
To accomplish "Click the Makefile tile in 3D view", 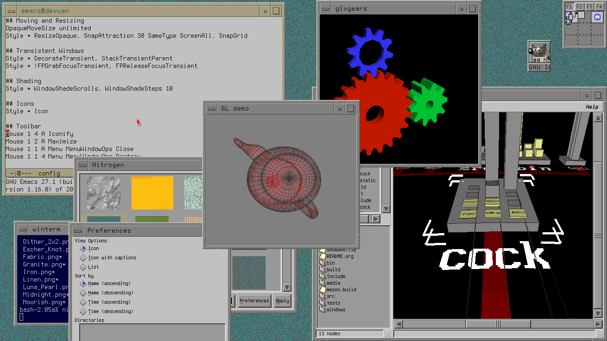I will coord(517,213).
